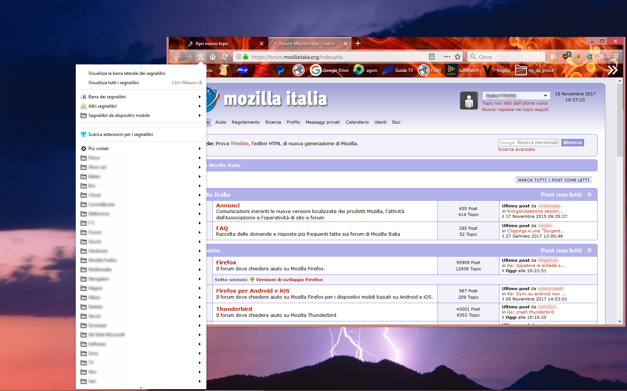Click the user avatar icon on the forum
The height and width of the screenshot is (391, 627).
point(469,101)
